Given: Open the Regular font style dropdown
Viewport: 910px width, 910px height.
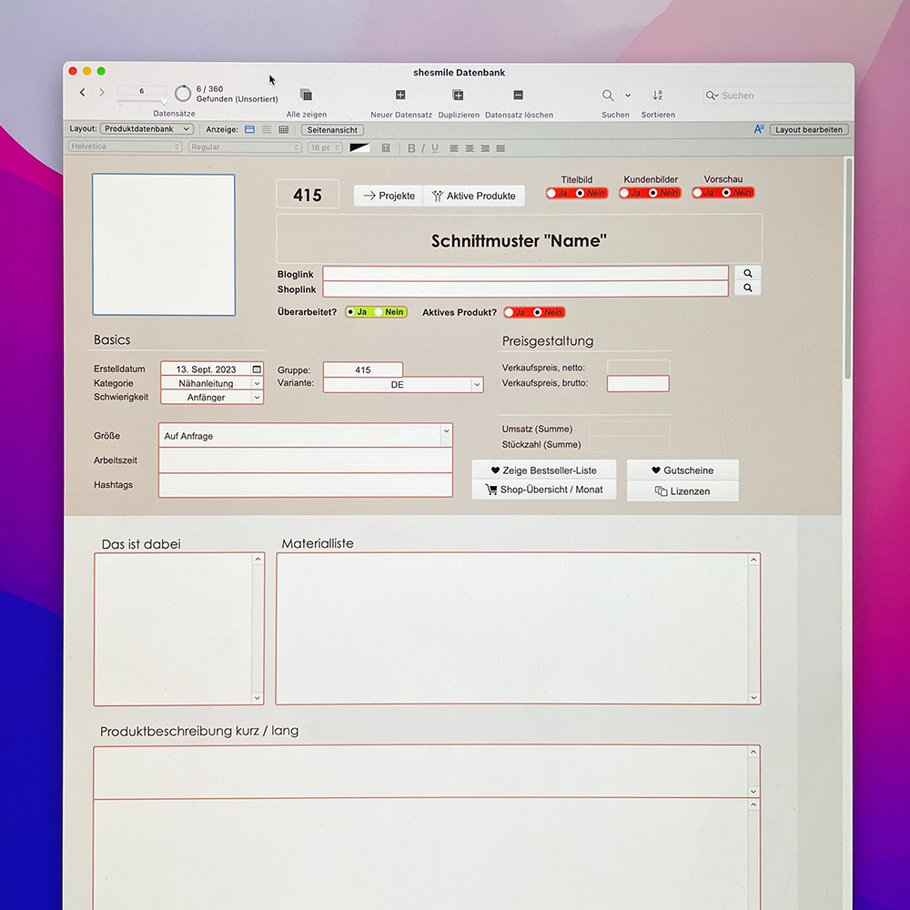Looking at the screenshot, I should pyautogui.click(x=244, y=147).
